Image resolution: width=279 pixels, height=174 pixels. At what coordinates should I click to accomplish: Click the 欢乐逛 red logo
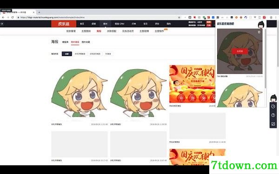[x=64, y=24]
